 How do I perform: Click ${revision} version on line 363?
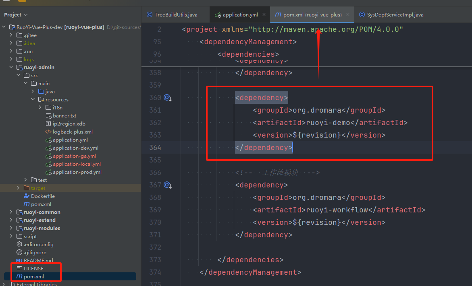(x=317, y=135)
